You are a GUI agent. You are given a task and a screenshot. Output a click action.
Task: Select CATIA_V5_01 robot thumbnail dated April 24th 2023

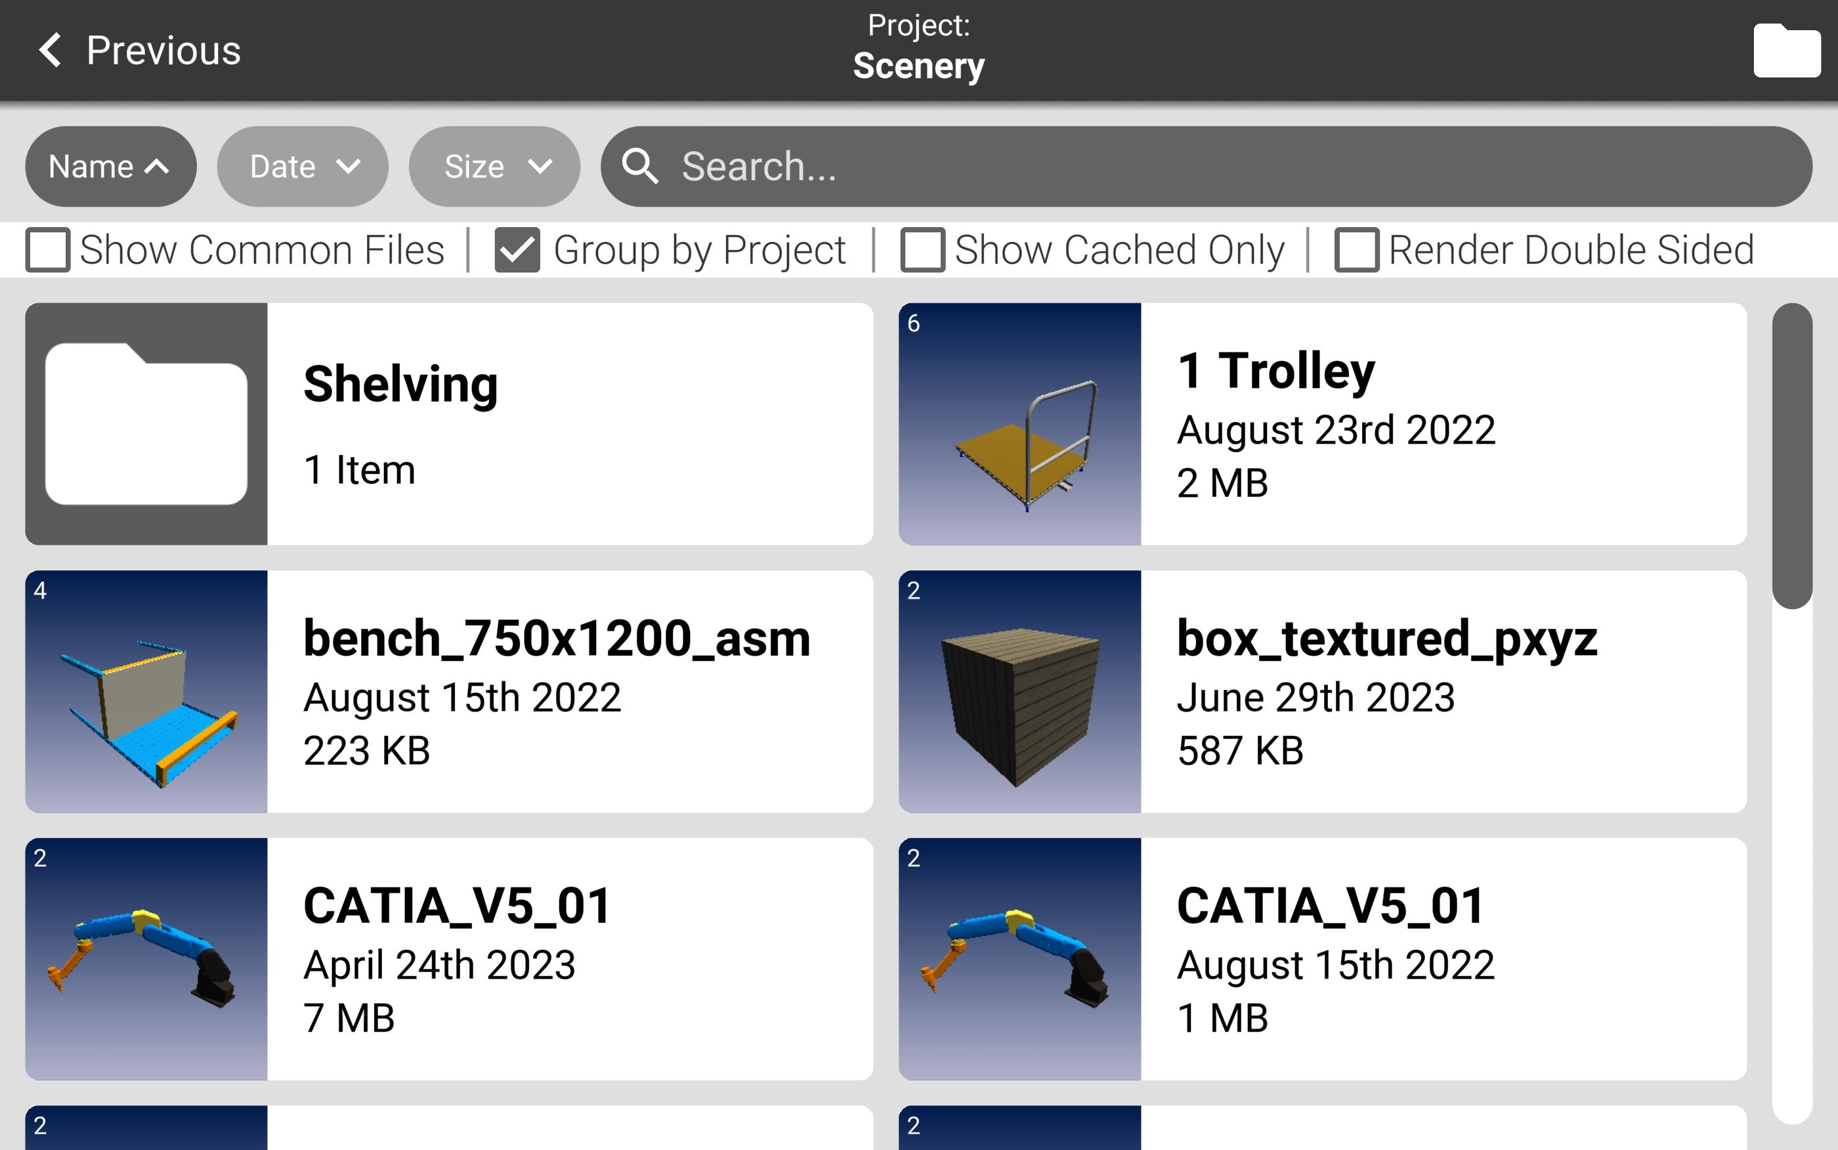click(146, 958)
